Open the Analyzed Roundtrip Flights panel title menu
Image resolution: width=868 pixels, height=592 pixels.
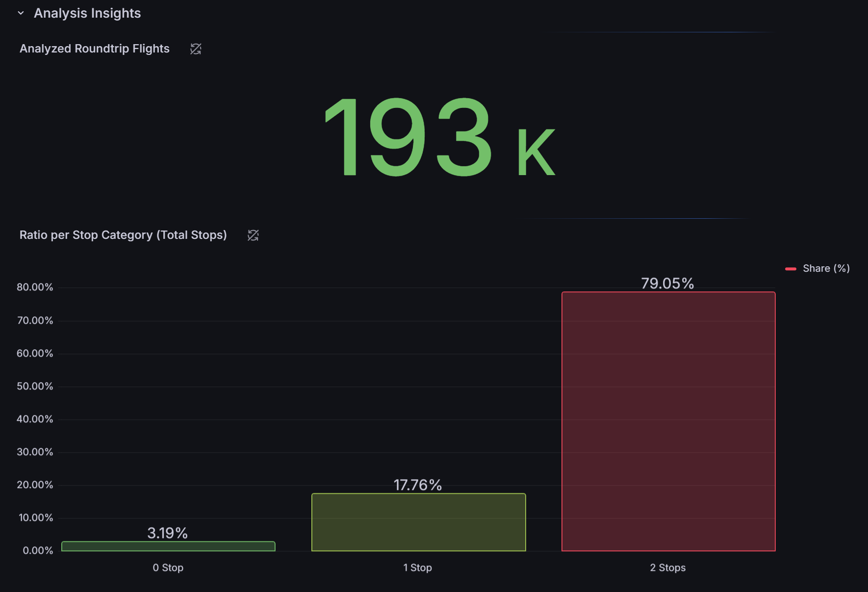94,49
